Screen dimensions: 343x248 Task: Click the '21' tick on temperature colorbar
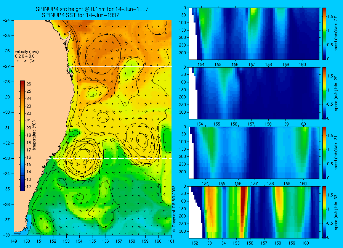(29, 121)
